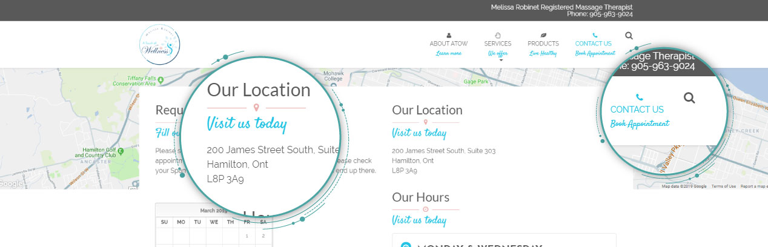Screen dimensions: 768x247
Task: Click the Report a map error link
Action: click(753, 186)
